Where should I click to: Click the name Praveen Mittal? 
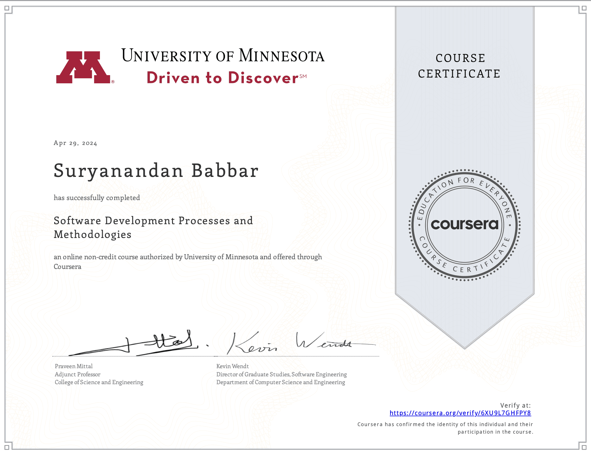point(74,366)
